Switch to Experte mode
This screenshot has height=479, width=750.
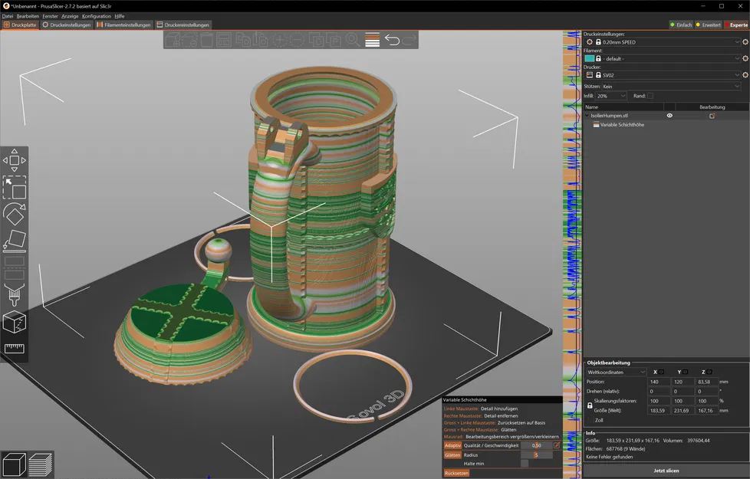click(736, 25)
